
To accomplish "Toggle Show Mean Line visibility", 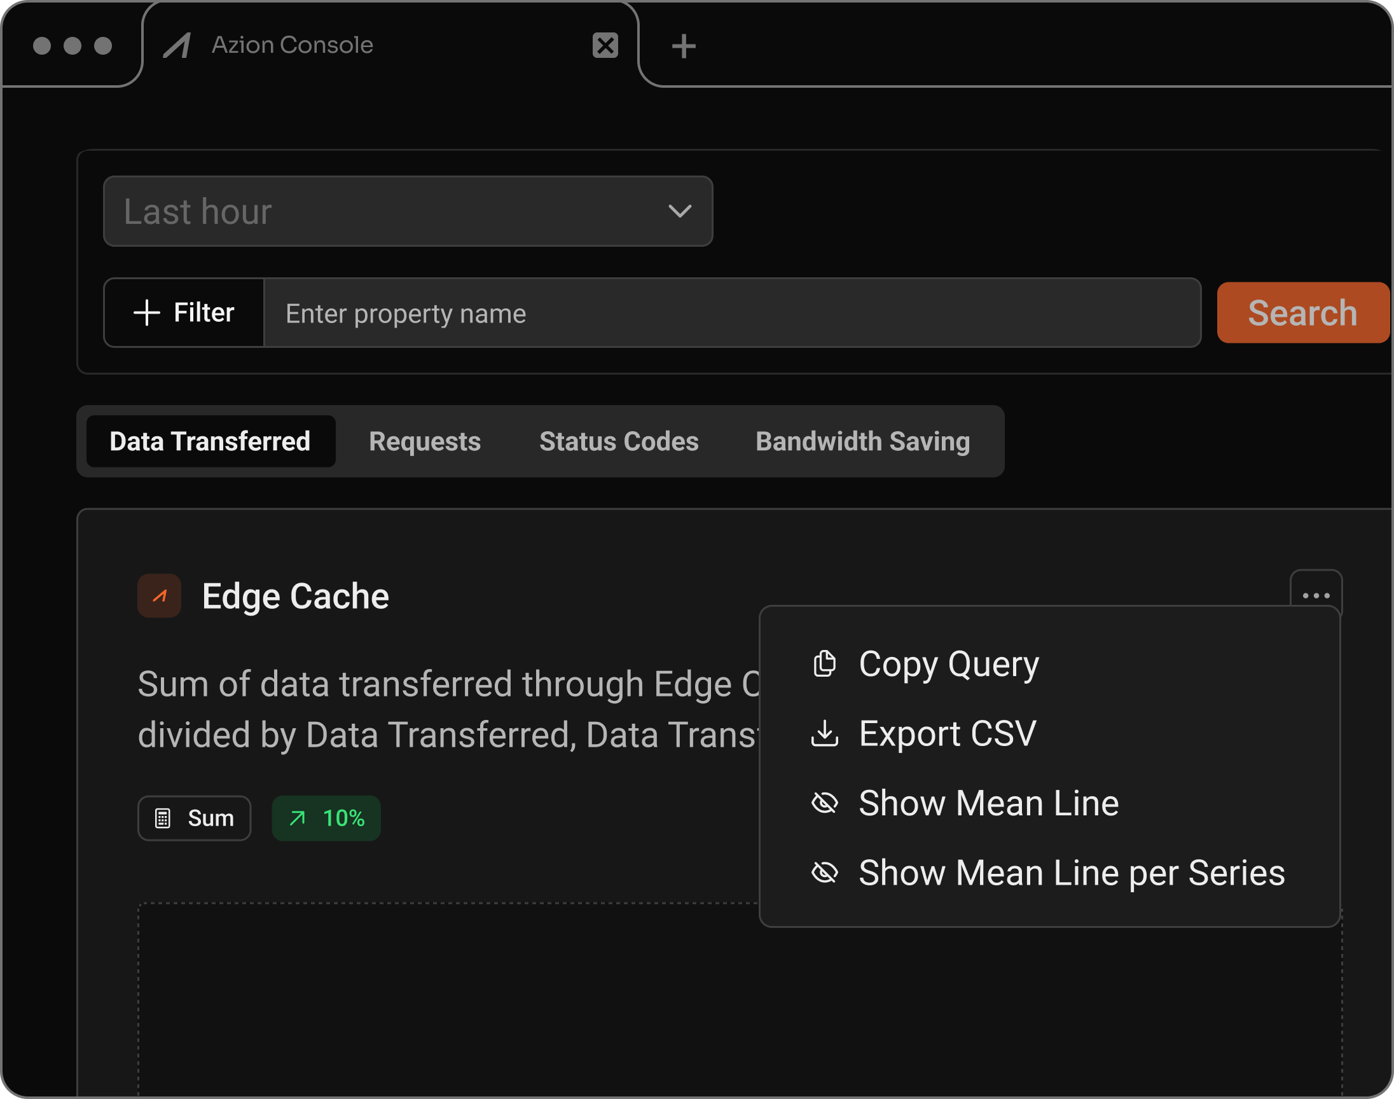I will [x=989, y=803].
